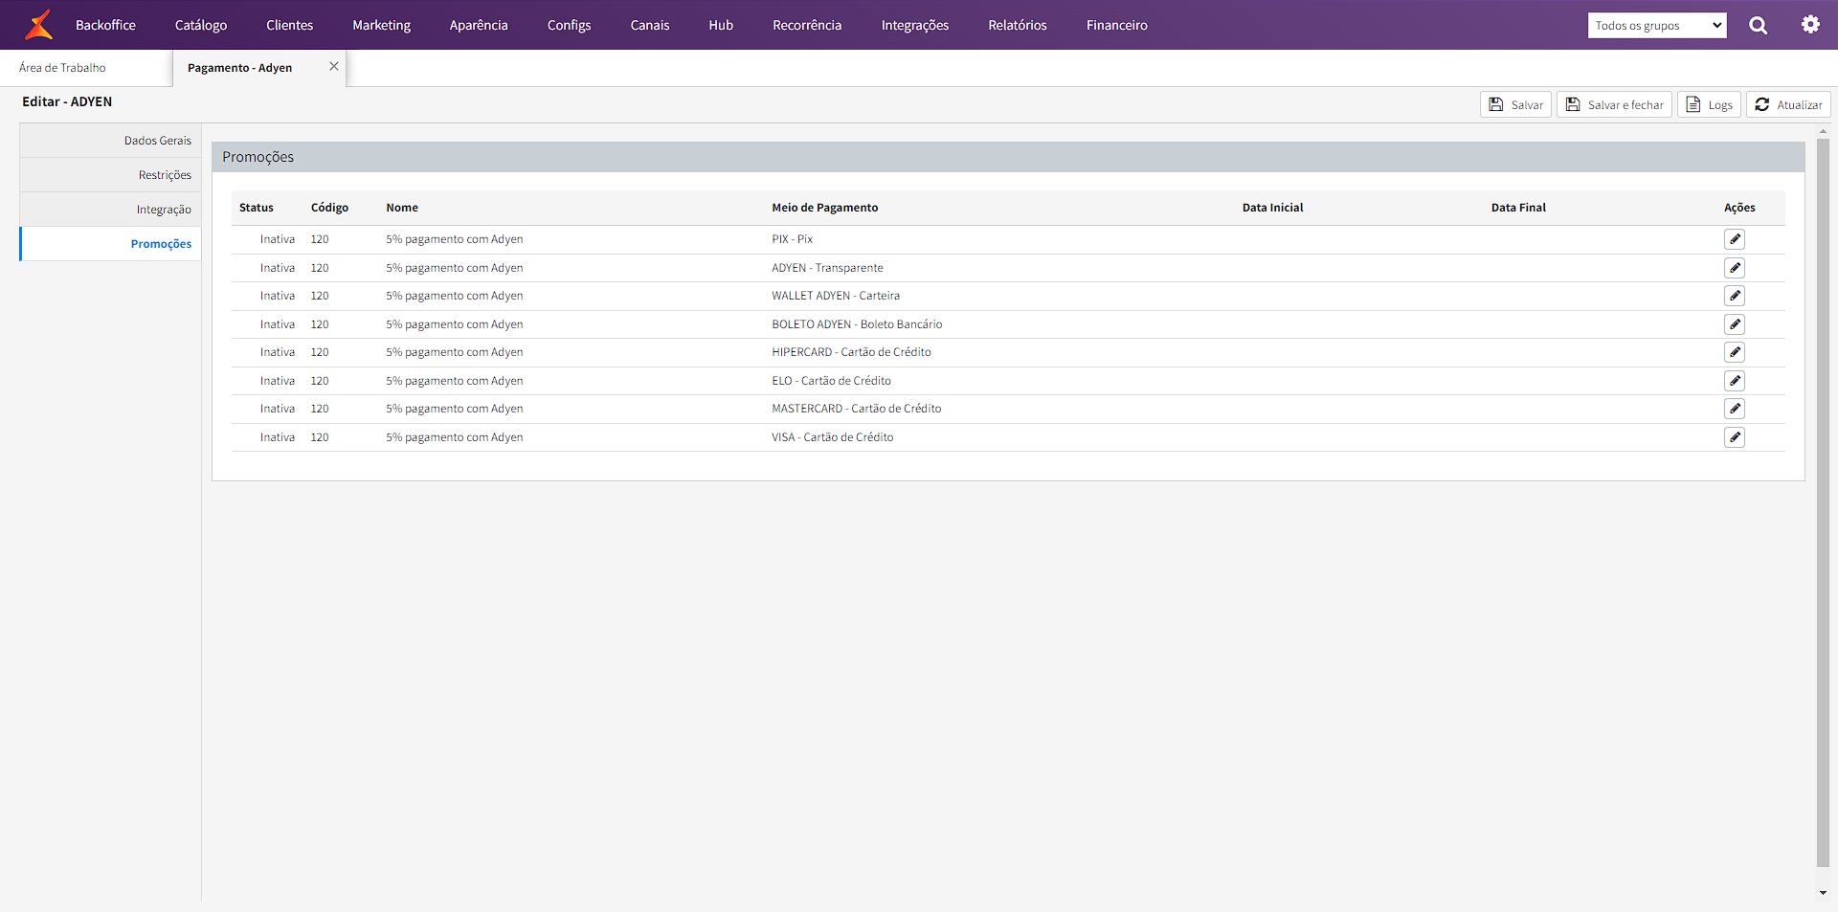Open the Todos os grupos dropdown
Viewport: 1838px width, 912px height.
[x=1657, y=26]
